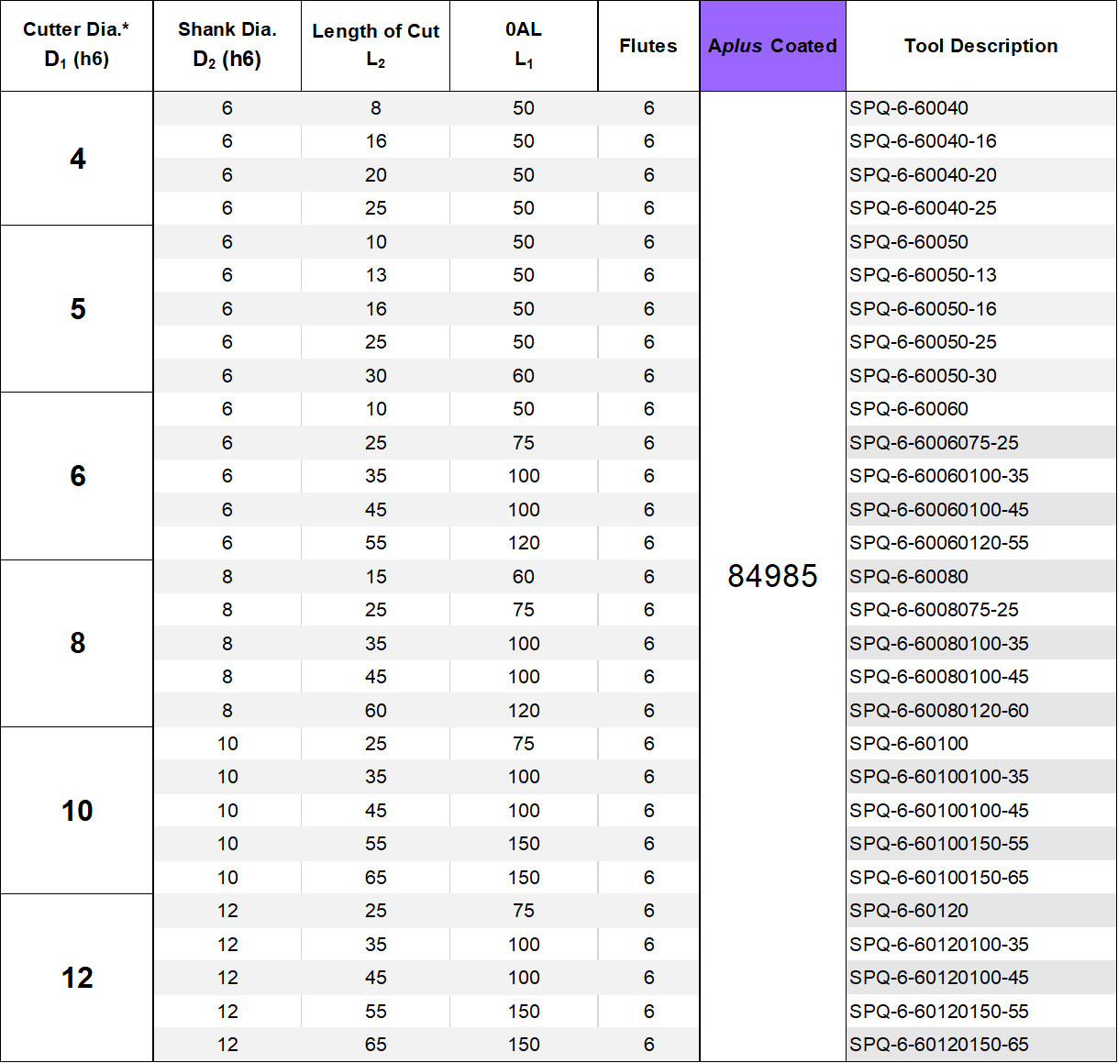Viewport: 1118px width, 1063px height.
Task: Click the SPQ-6-60120150-65 description cell
Action: tap(939, 1045)
